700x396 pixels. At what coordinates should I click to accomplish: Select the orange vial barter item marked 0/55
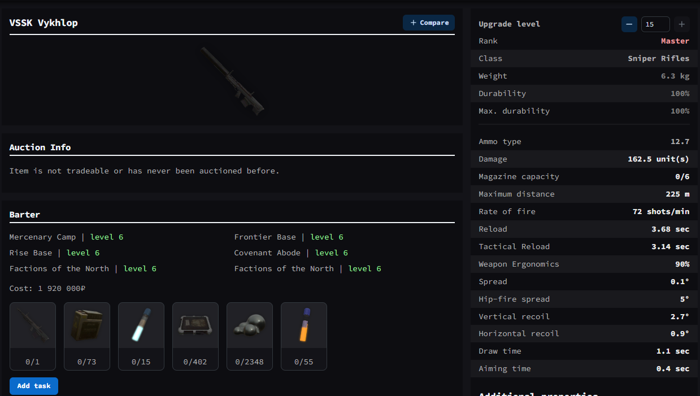click(304, 336)
